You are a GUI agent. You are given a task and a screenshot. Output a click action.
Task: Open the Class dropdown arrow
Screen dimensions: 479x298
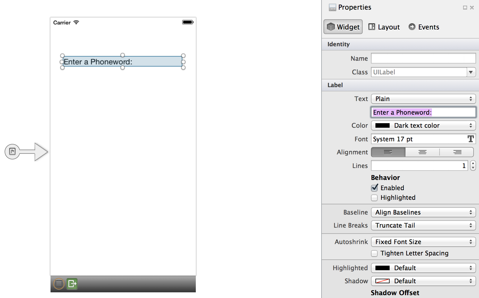tap(471, 72)
